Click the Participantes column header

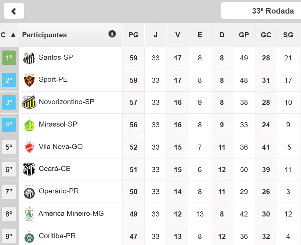click(x=45, y=35)
